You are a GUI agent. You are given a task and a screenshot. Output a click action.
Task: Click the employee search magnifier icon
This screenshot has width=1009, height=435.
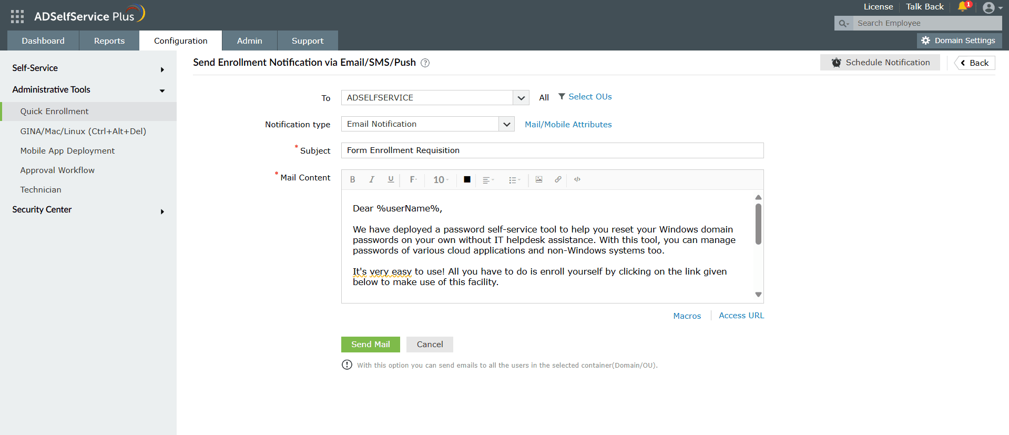pos(843,23)
